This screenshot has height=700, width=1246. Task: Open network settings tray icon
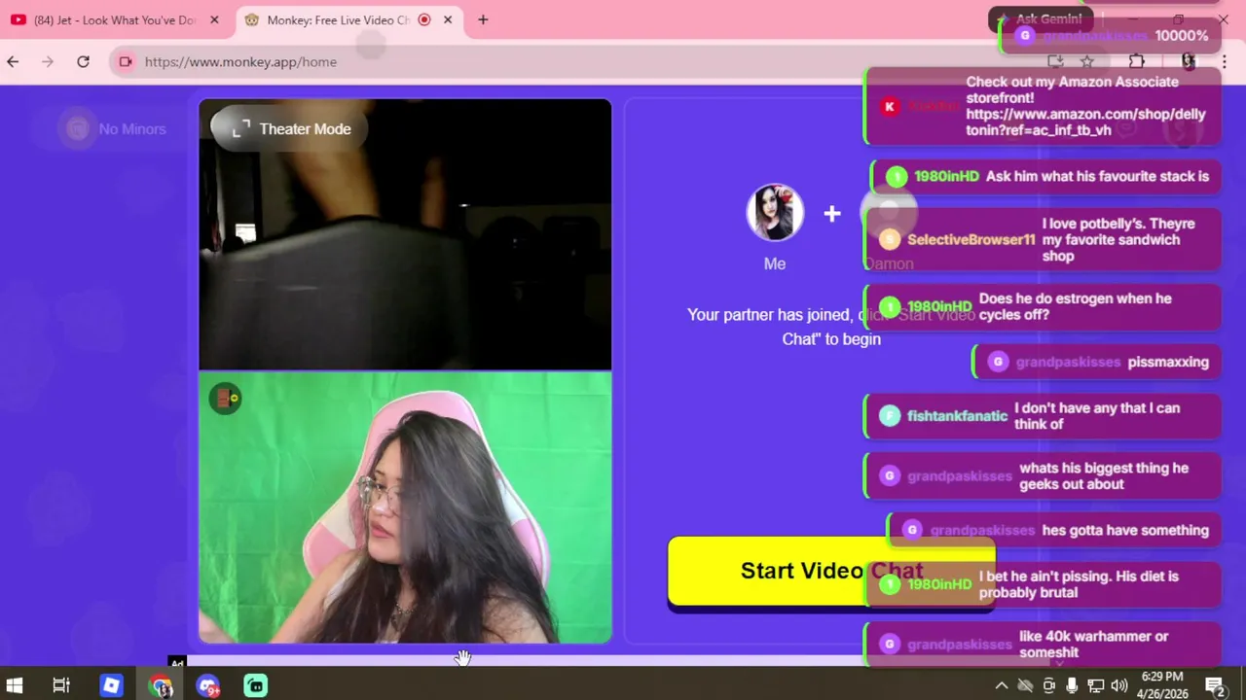point(1095,685)
